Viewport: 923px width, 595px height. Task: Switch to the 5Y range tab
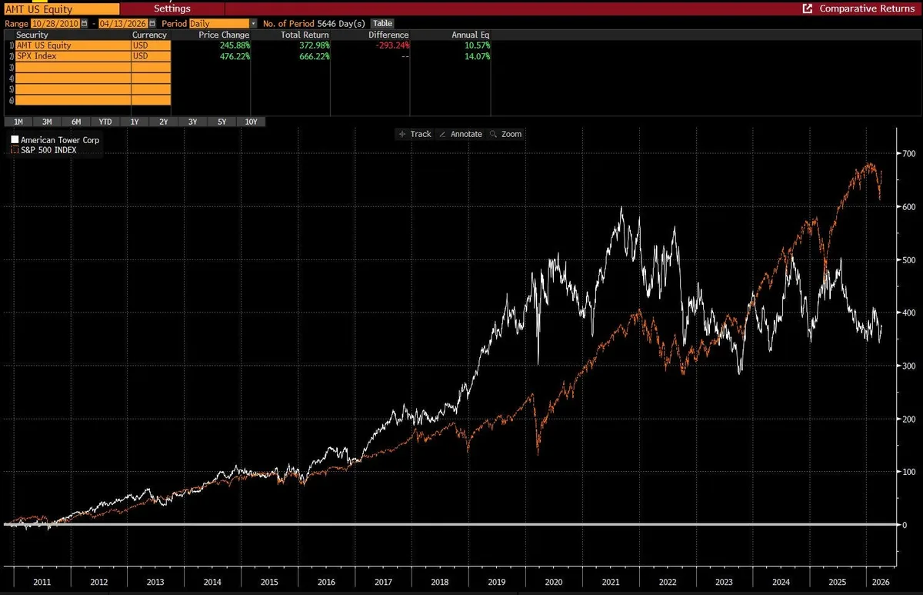(222, 121)
